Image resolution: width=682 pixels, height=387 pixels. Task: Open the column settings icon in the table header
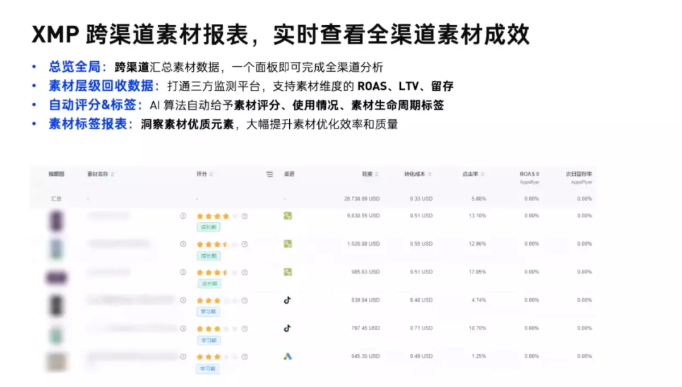pos(270,175)
